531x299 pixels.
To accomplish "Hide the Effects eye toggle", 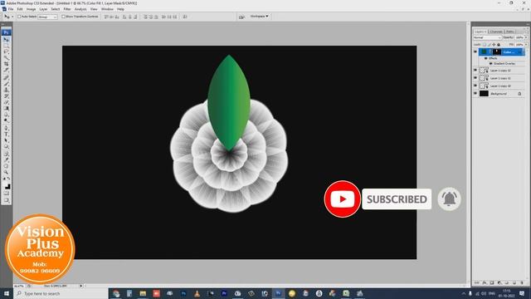I will tap(486, 58).
